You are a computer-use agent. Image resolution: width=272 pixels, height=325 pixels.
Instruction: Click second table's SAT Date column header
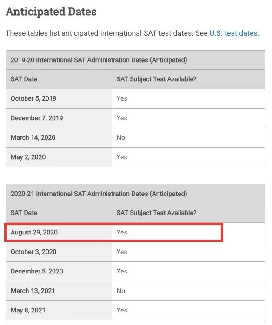pos(24,213)
